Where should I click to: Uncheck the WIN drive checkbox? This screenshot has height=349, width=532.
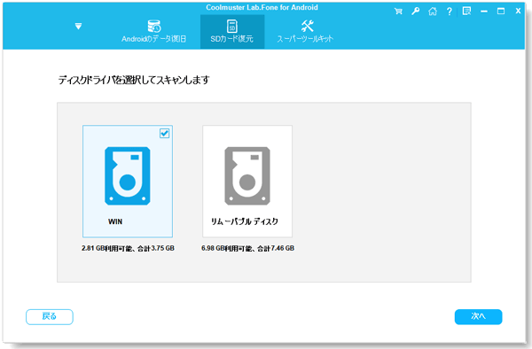[165, 134]
